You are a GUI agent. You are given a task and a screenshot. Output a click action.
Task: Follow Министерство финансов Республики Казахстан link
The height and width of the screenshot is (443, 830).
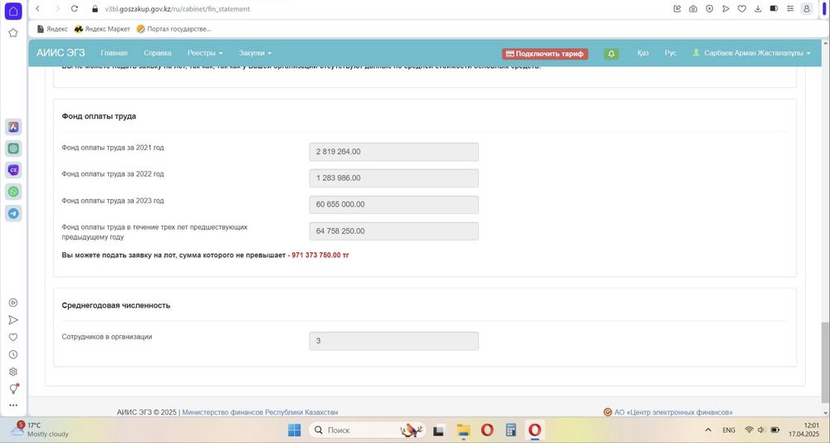(260, 411)
